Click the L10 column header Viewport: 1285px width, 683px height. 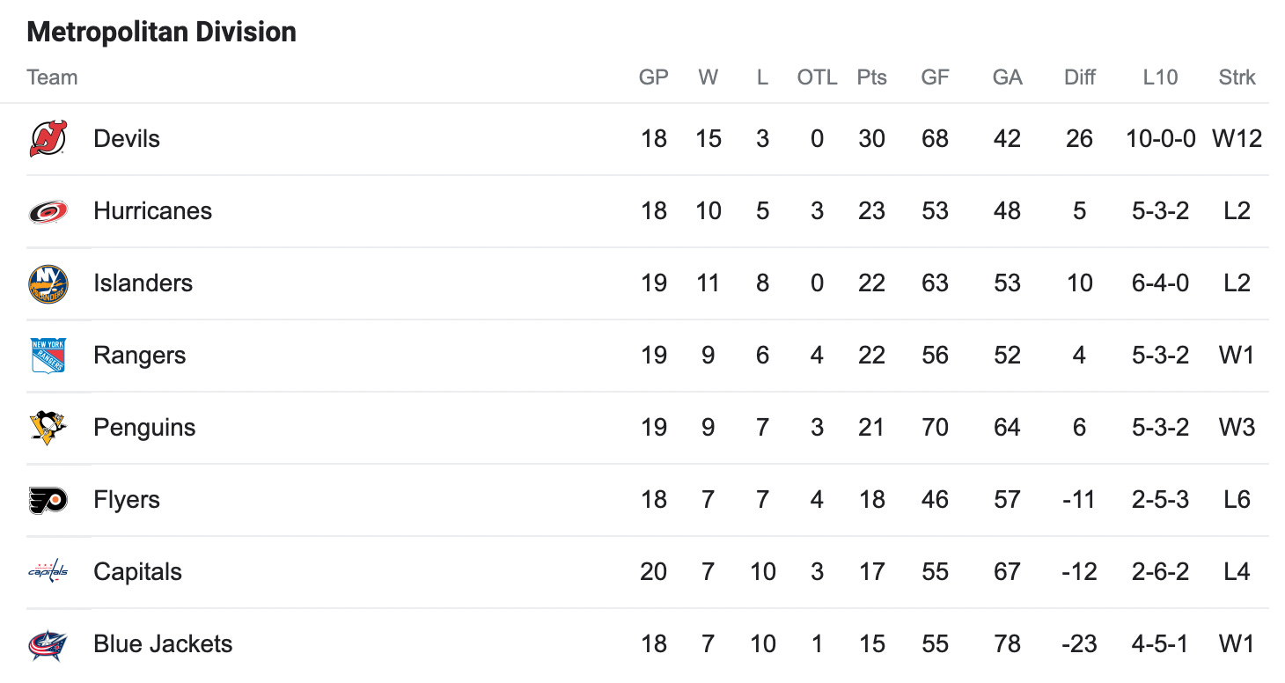coord(1160,77)
